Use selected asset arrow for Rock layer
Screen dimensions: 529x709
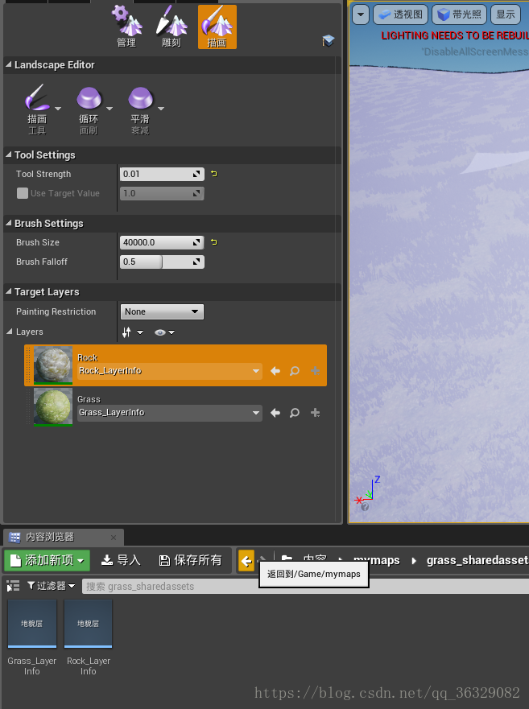[275, 371]
